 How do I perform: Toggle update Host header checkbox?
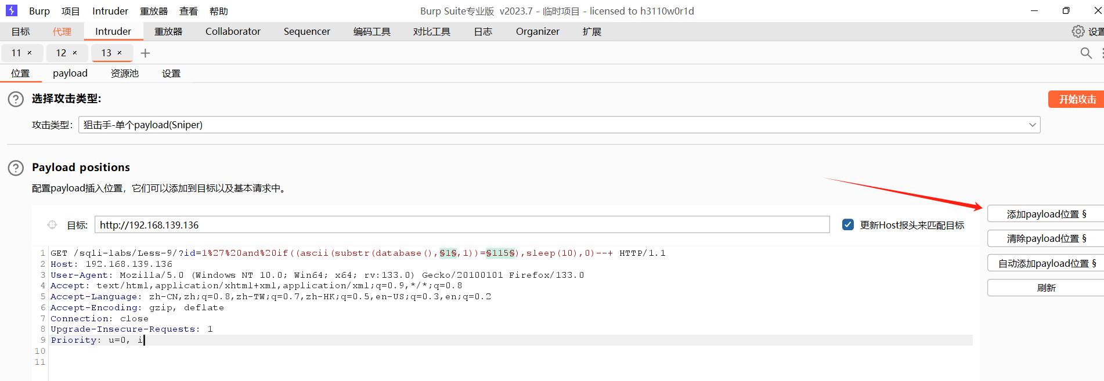[848, 224]
